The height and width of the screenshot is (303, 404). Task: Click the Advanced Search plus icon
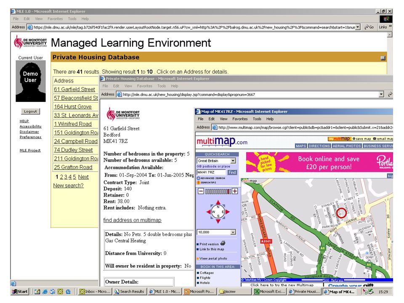(x=198, y=178)
